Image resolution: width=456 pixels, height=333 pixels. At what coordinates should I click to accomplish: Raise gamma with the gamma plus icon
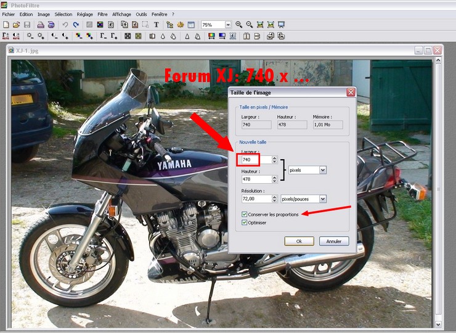[114, 36]
